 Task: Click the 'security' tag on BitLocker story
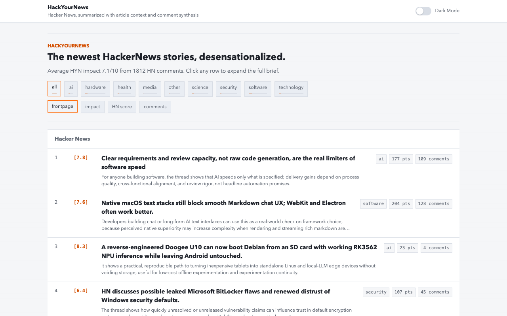pyautogui.click(x=376, y=292)
